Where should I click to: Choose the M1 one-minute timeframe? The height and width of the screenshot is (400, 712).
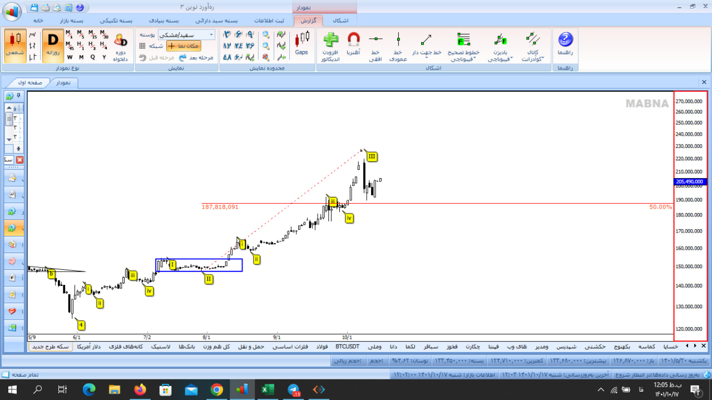[70, 34]
